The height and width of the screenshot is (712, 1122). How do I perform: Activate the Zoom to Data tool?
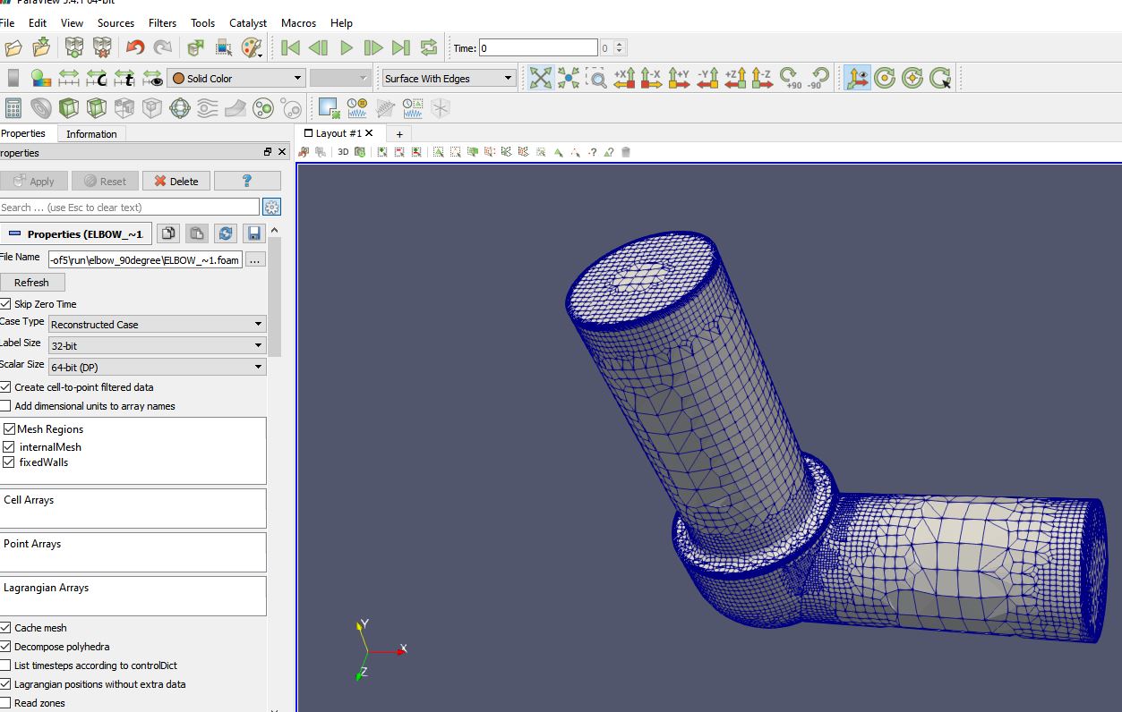(x=568, y=78)
